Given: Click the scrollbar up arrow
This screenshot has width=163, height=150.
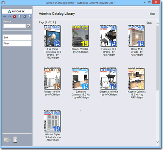Looking at the screenshot, I should click(158, 23).
